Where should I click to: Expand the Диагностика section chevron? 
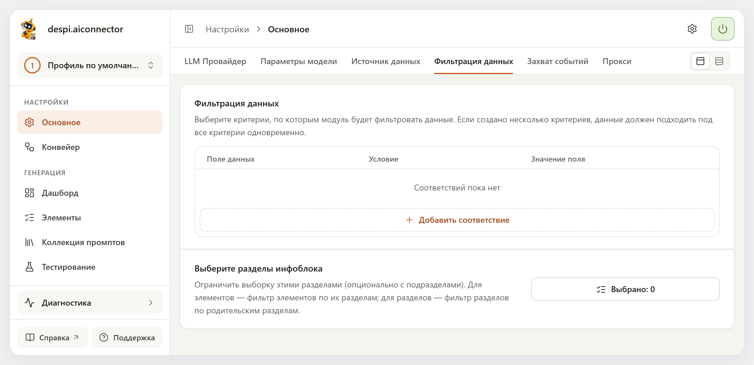point(151,303)
